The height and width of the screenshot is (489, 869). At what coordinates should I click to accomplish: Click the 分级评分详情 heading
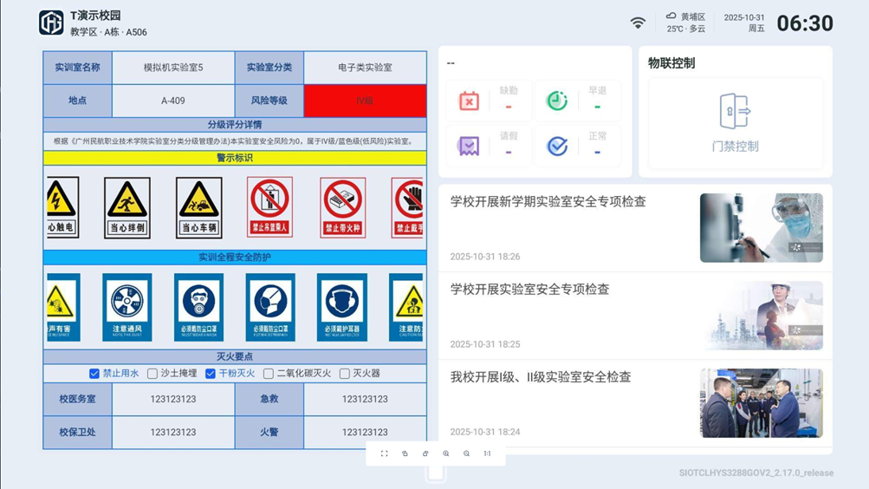point(235,125)
